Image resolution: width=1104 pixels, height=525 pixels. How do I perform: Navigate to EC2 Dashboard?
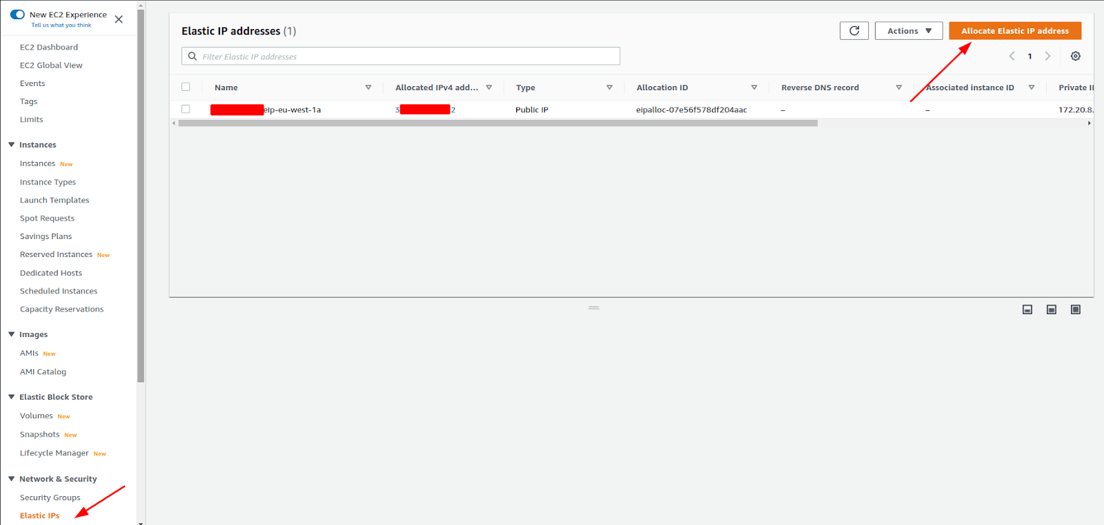48,47
